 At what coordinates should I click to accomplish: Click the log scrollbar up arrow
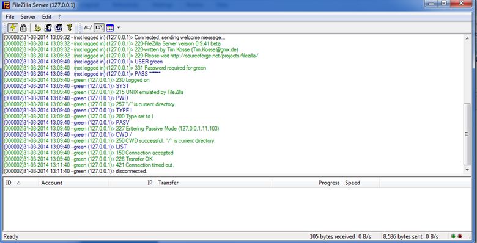pyautogui.click(x=467, y=38)
